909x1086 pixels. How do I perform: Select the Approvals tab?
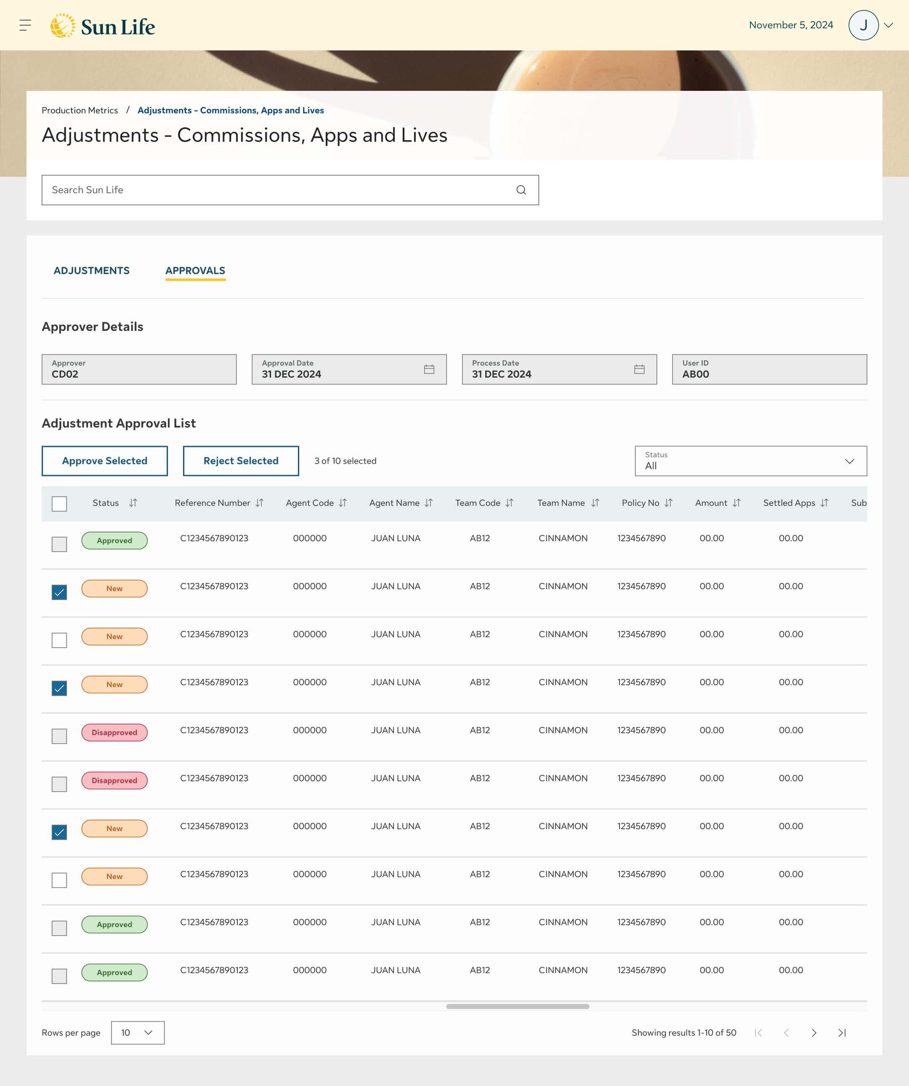pyautogui.click(x=195, y=270)
